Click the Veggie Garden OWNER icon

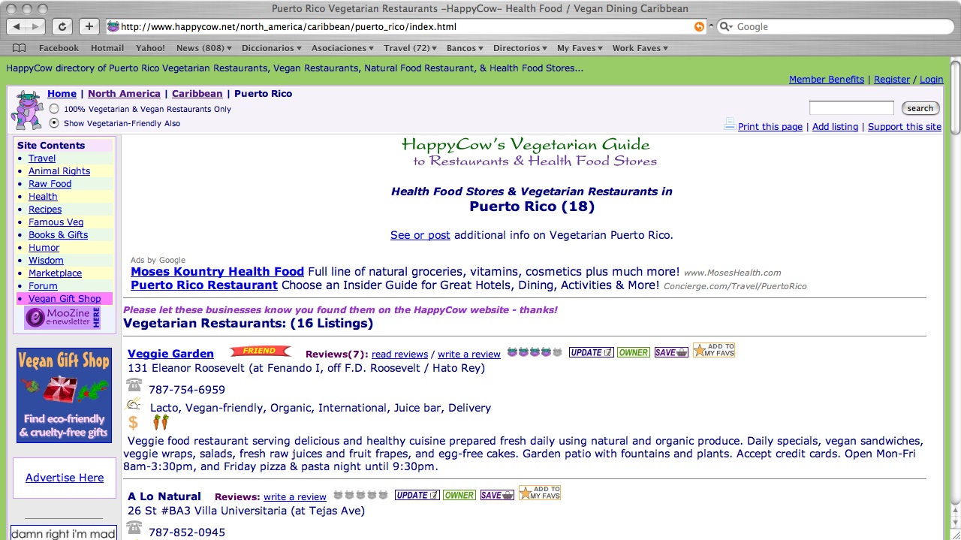tap(633, 352)
